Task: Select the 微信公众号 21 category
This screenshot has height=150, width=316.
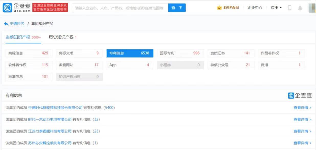Action: point(231,65)
